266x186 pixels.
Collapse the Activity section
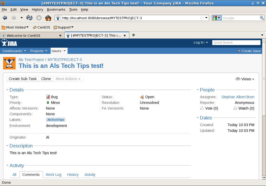(7, 166)
